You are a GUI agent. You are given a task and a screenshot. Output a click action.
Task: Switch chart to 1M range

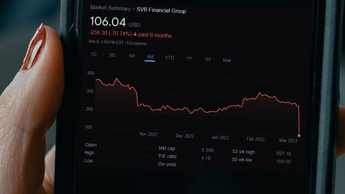131,56
